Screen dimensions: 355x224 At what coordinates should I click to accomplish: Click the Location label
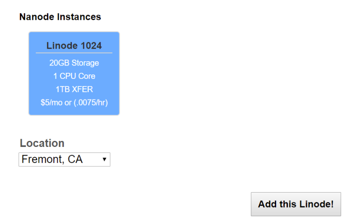point(42,143)
